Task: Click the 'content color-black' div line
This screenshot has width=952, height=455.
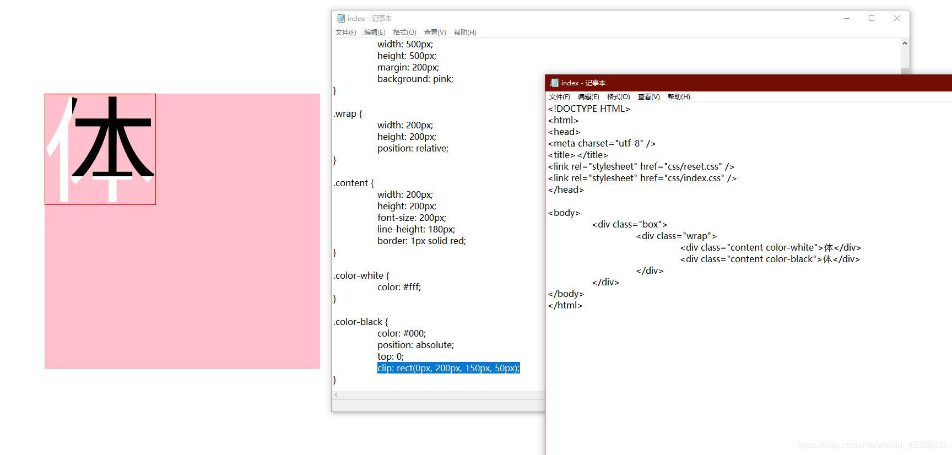Action: (x=770, y=259)
